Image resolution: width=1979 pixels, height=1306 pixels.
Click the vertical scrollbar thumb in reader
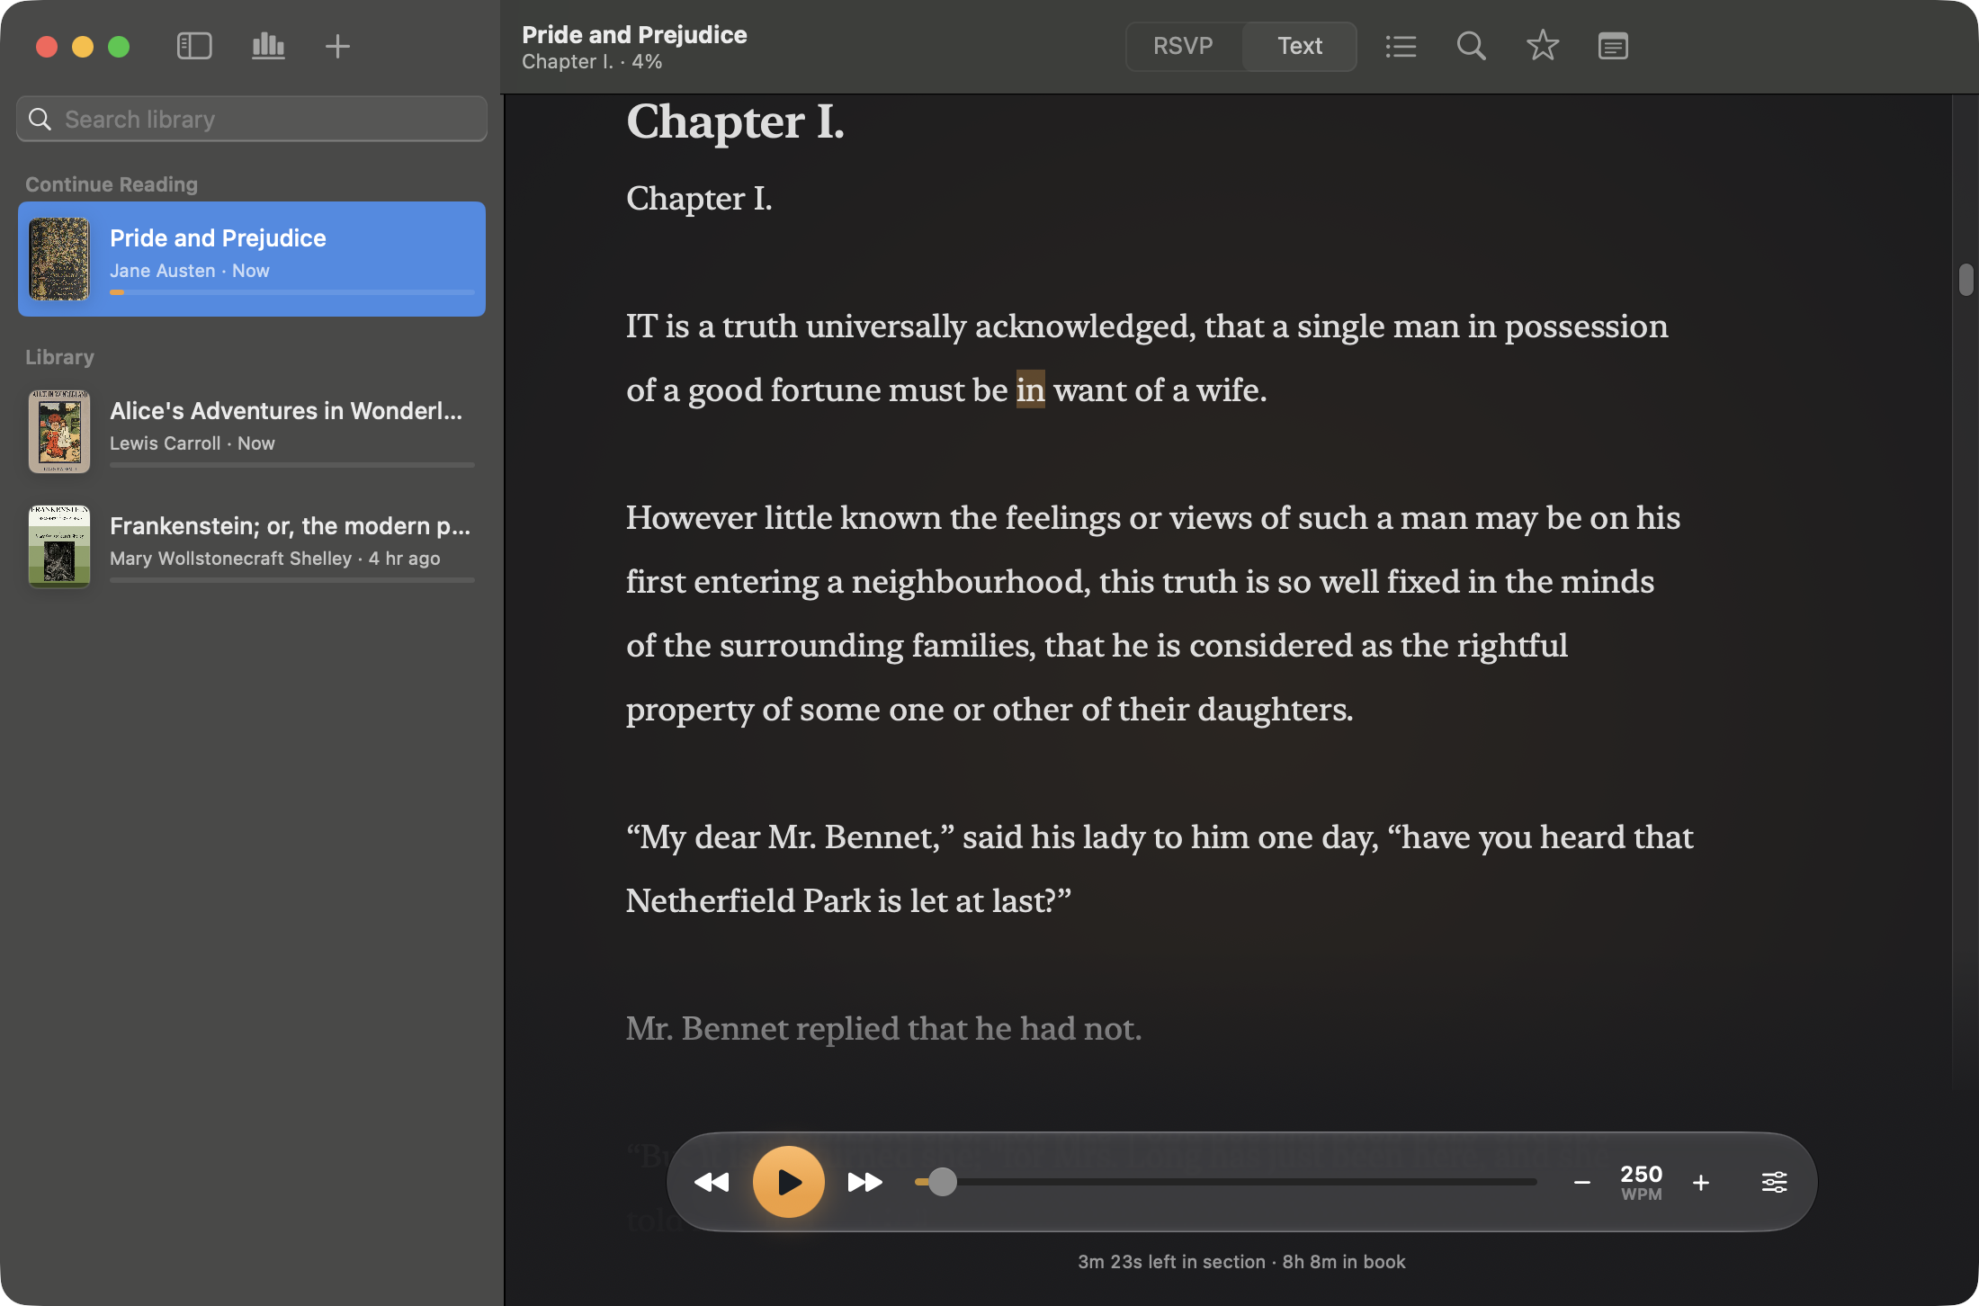click(x=1966, y=280)
